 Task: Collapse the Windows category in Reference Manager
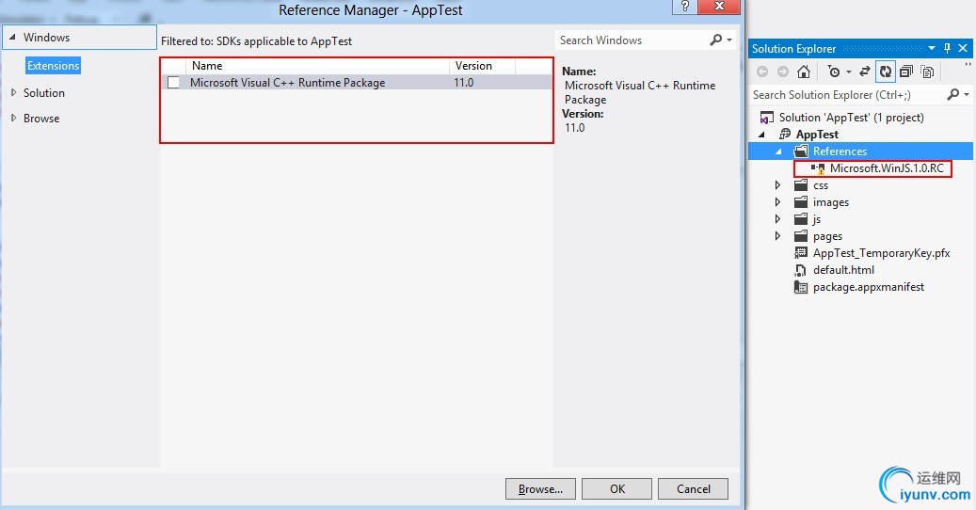[12, 38]
